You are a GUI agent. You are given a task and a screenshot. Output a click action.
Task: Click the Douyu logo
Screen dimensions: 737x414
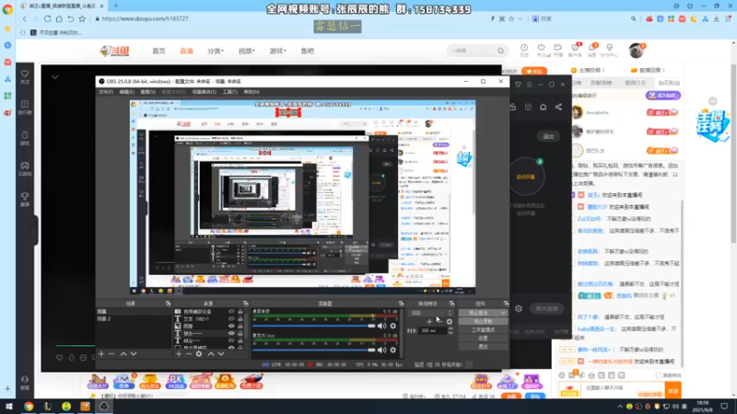[114, 51]
